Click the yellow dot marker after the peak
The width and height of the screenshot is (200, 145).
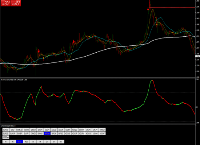point(157,24)
